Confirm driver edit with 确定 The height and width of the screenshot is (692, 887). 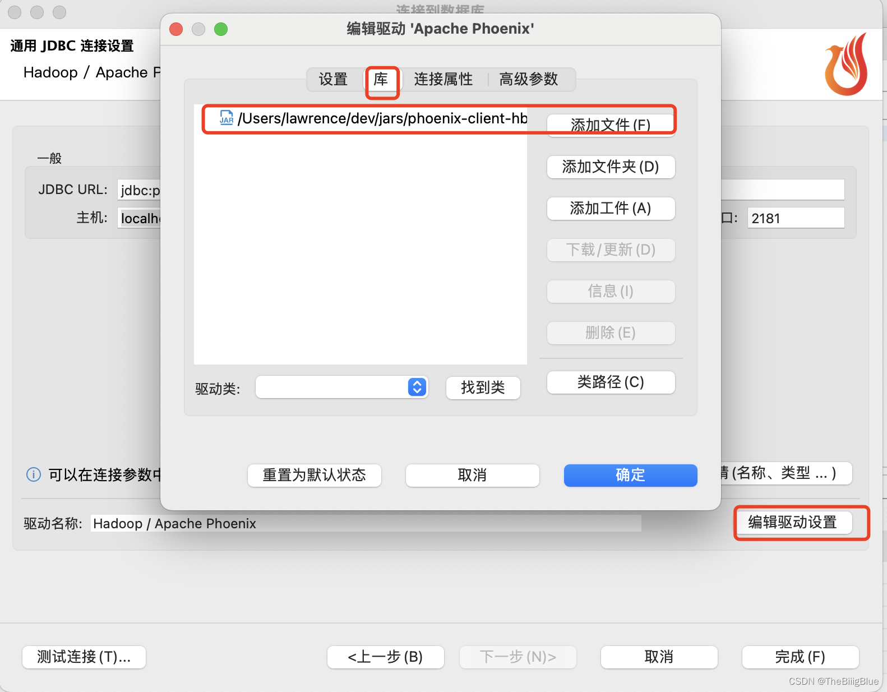630,475
